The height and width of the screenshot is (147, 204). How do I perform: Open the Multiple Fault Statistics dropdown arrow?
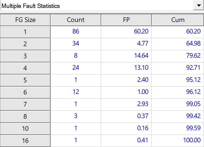198,5
